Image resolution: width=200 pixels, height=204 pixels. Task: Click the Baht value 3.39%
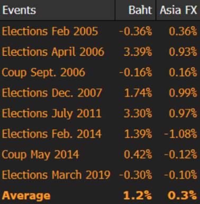138,52
